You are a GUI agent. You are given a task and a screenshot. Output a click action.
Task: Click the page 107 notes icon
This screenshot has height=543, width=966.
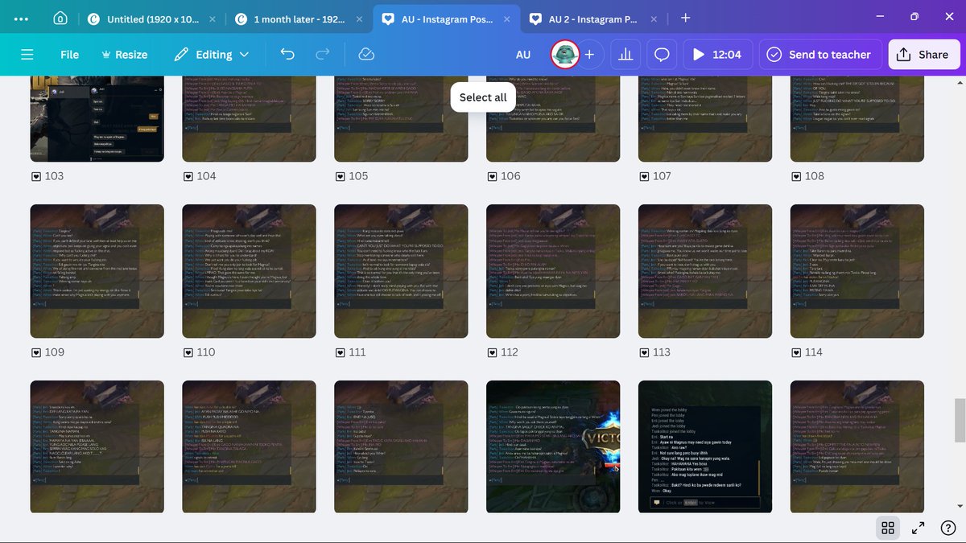[x=643, y=176]
